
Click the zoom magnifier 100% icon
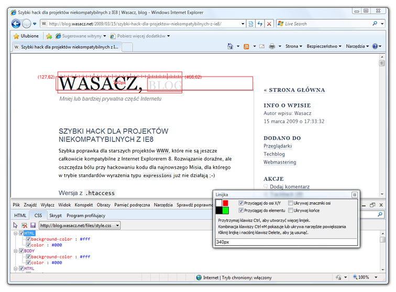(x=355, y=277)
